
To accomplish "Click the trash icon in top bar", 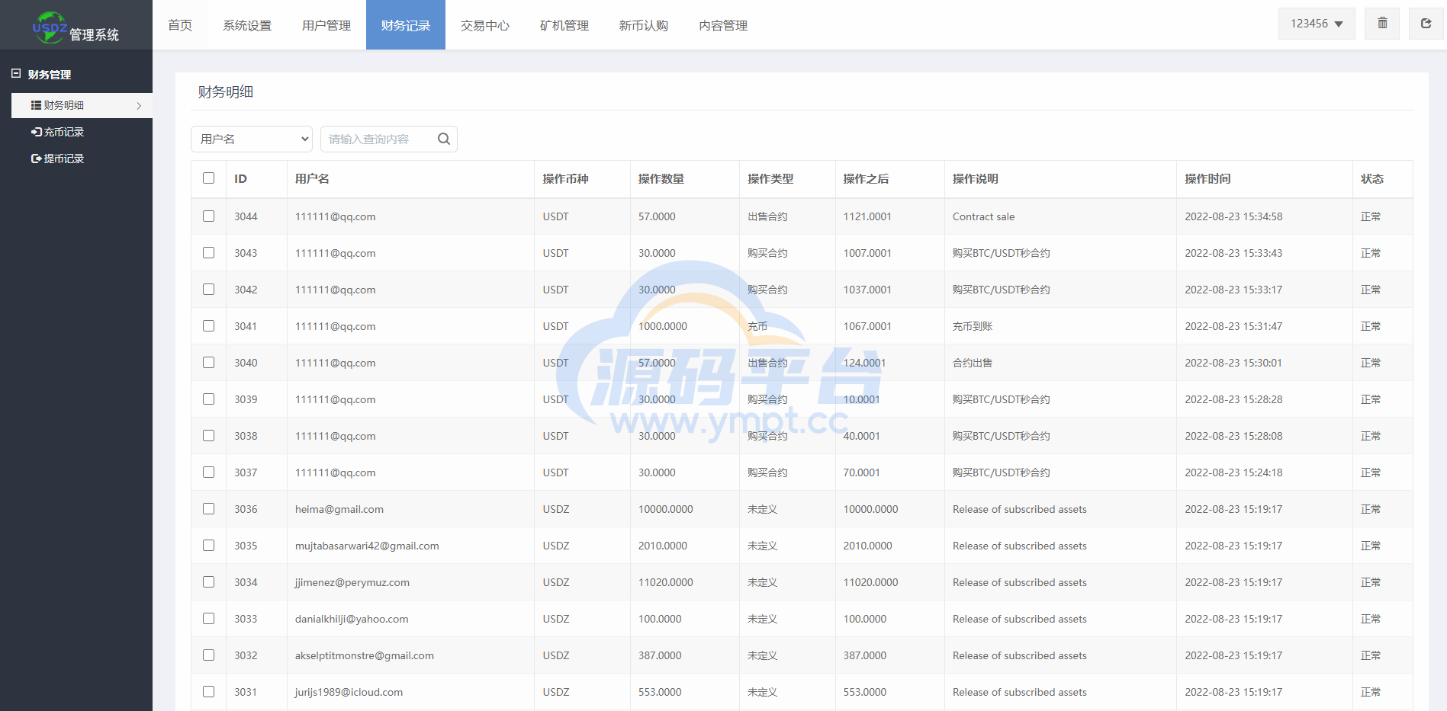I will coord(1382,24).
